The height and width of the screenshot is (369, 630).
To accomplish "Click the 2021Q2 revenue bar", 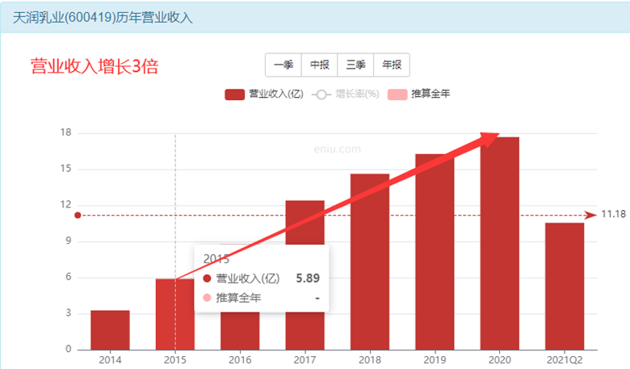I will click(x=565, y=287).
